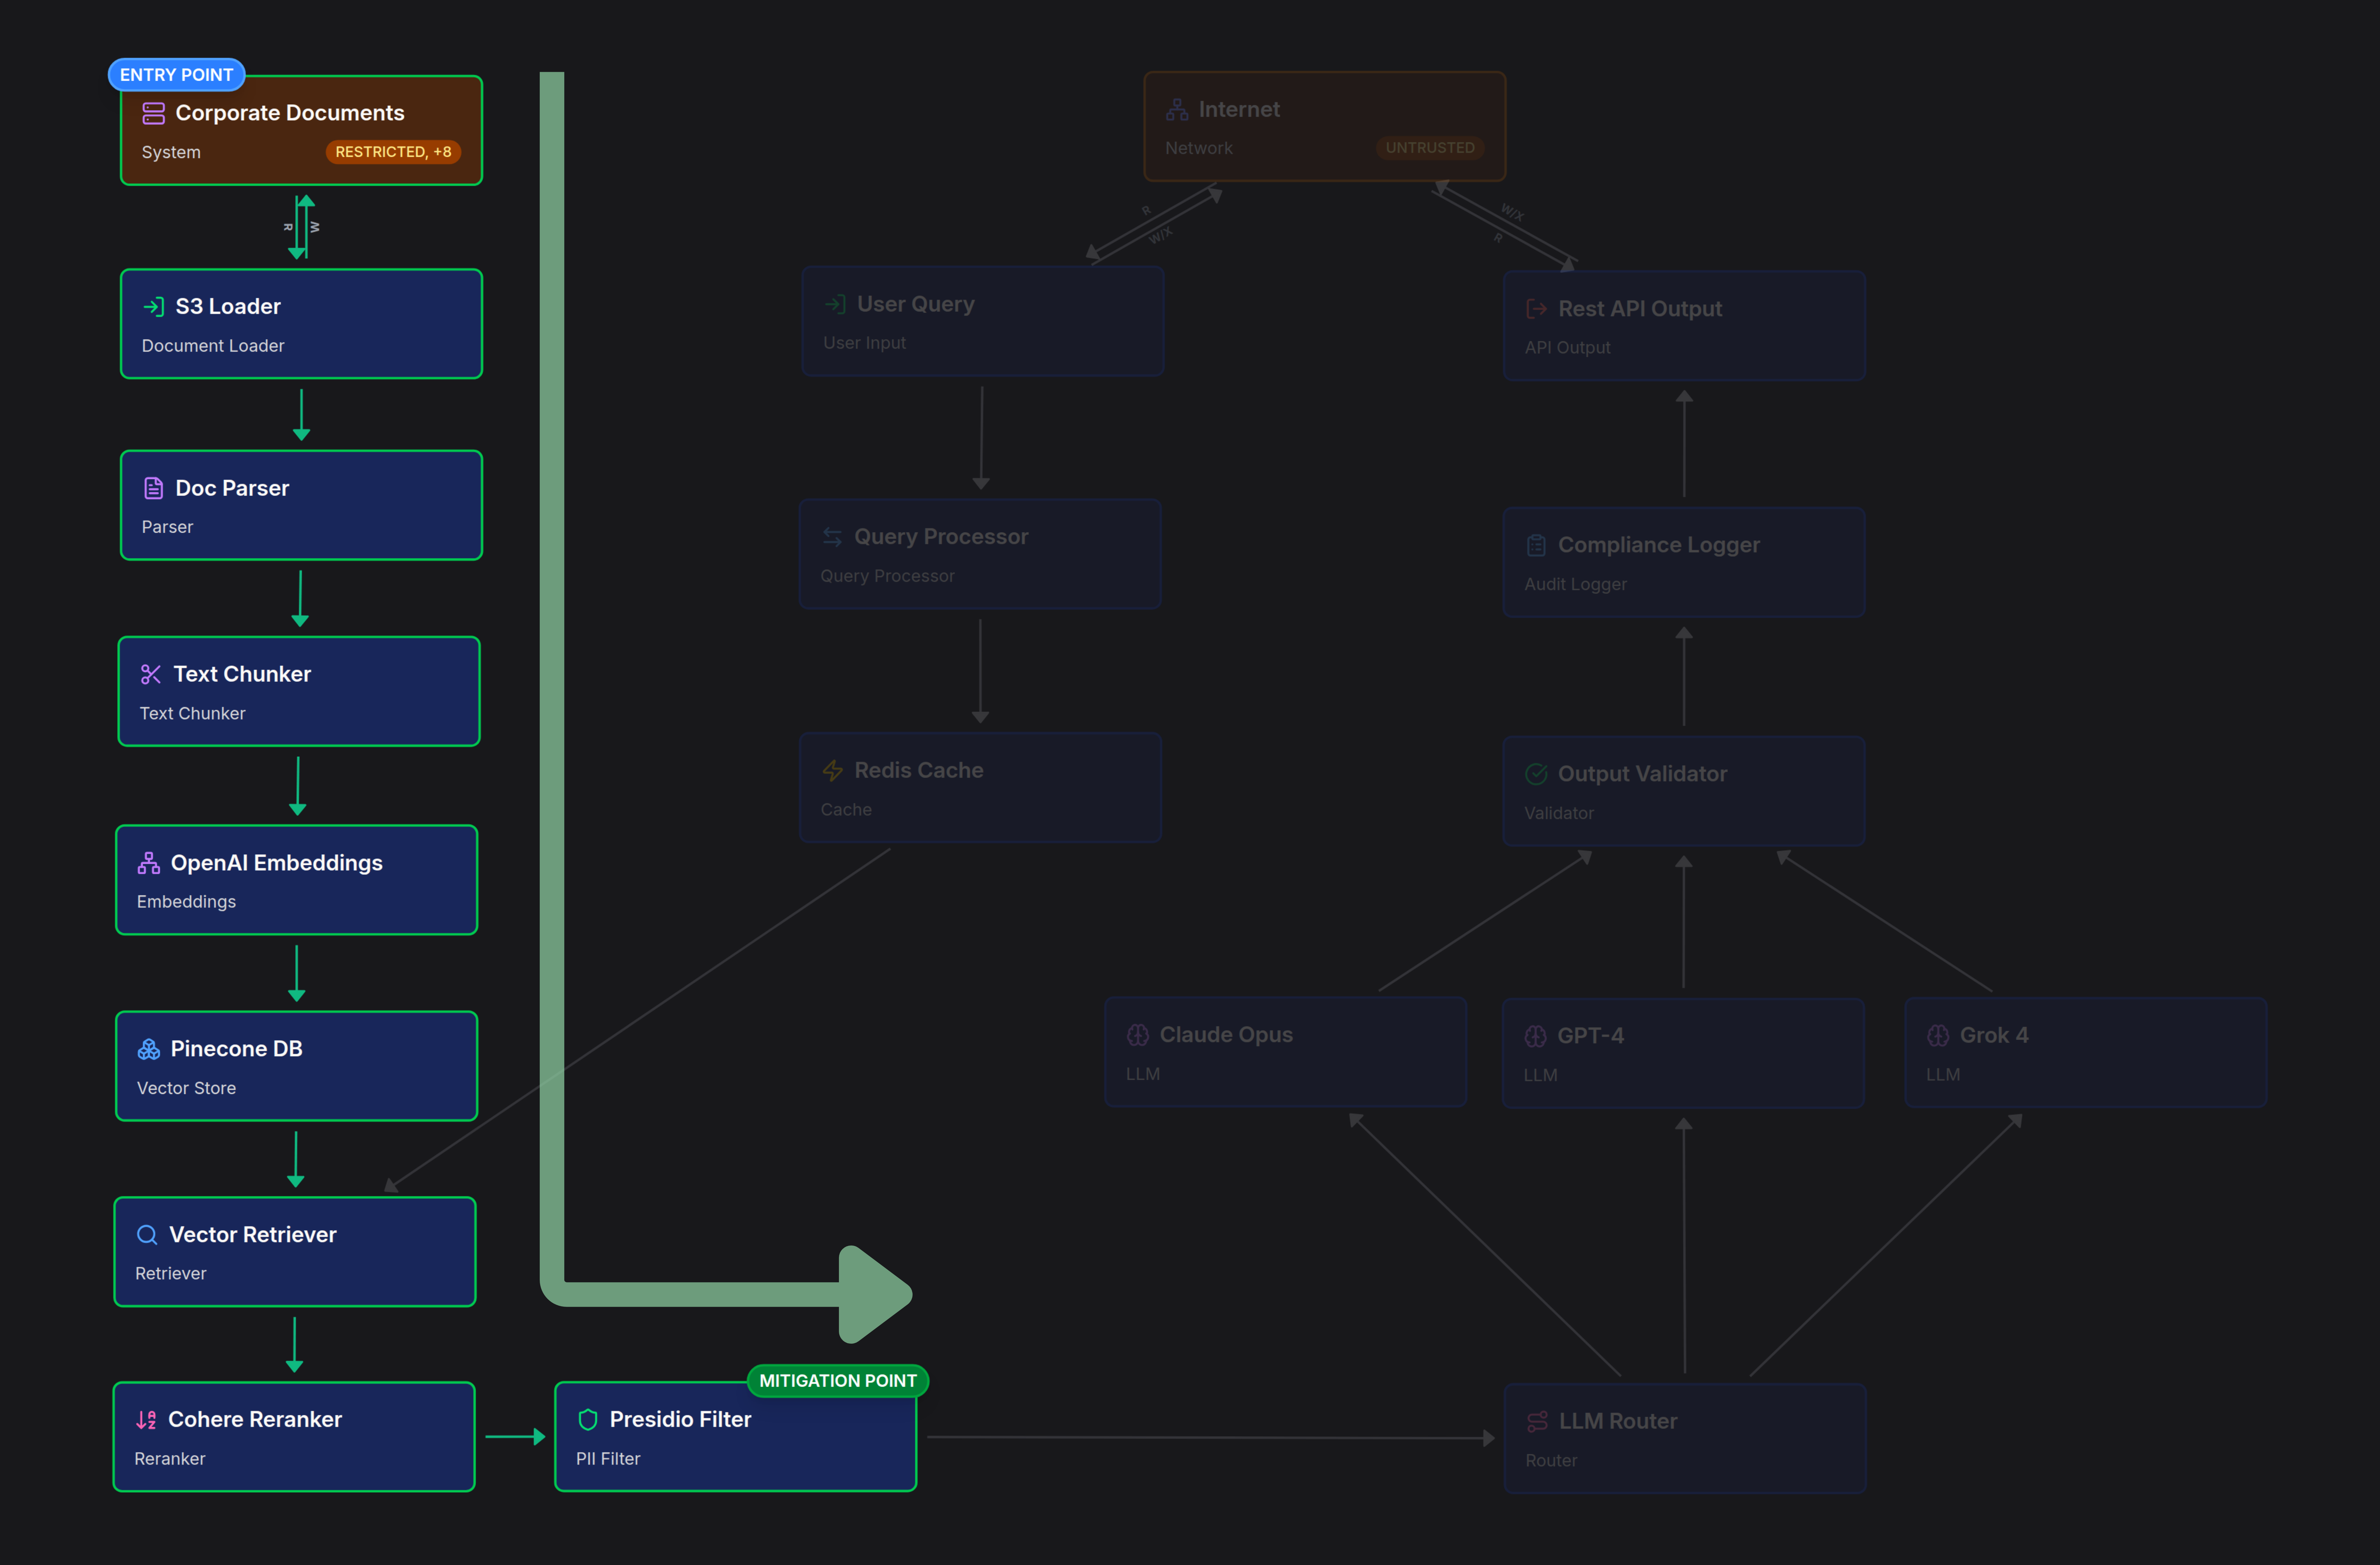2380x1565 pixels.
Task: Click the magnifier icon on Vector Retriever
Action: pyautogui.click(x=147, y=1234)
